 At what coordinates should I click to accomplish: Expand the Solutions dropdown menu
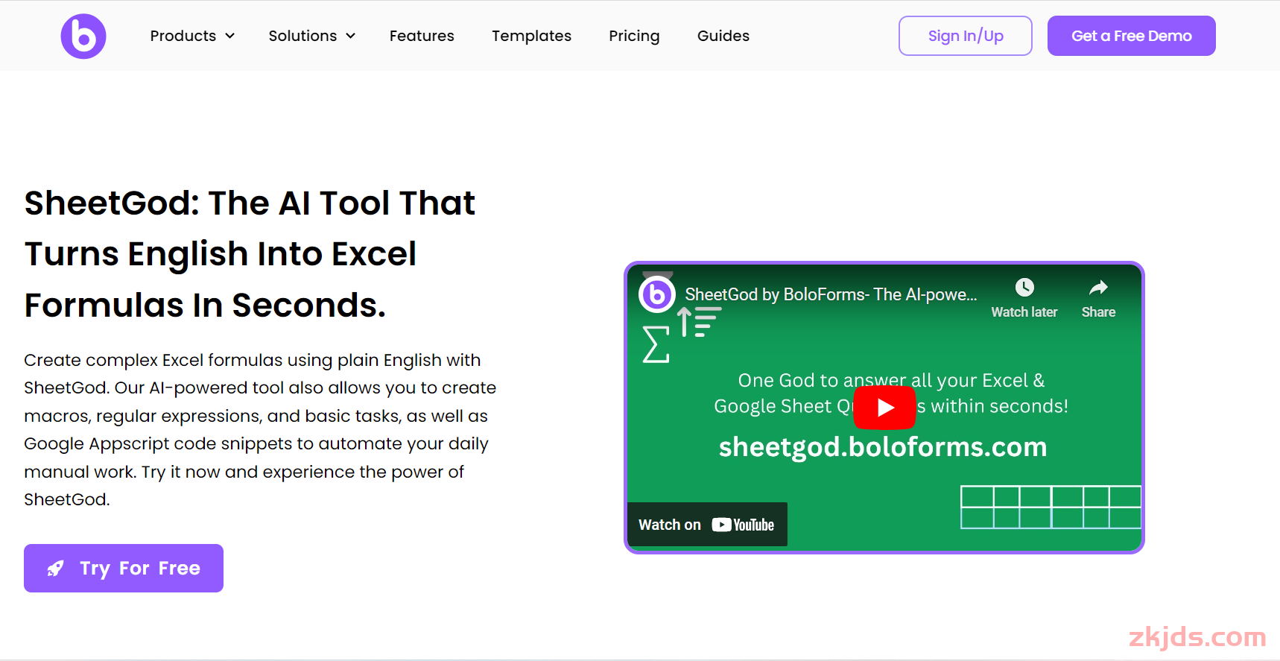(311, 36)
